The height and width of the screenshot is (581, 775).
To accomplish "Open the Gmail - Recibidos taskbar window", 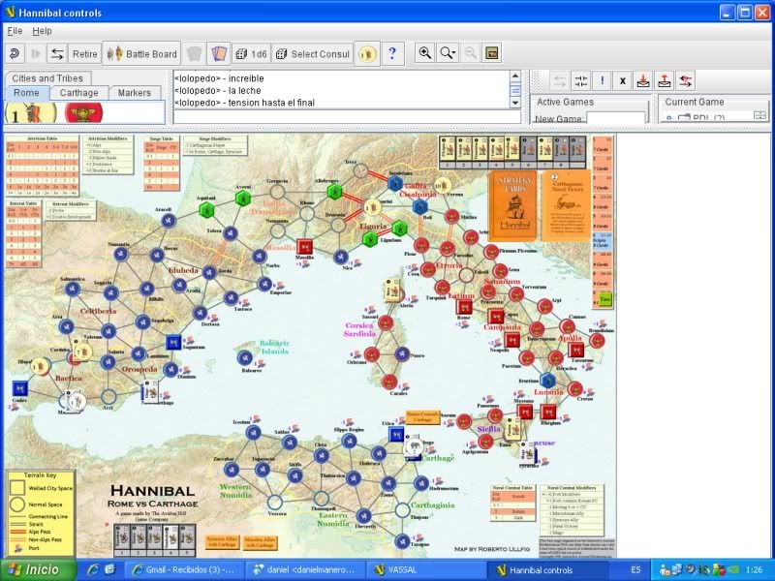I will 185,569.
